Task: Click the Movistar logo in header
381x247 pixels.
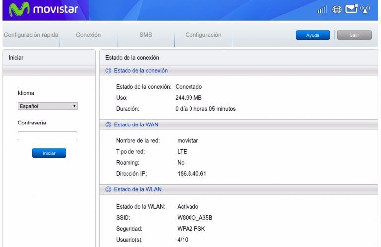Action: tap(44, 9)
